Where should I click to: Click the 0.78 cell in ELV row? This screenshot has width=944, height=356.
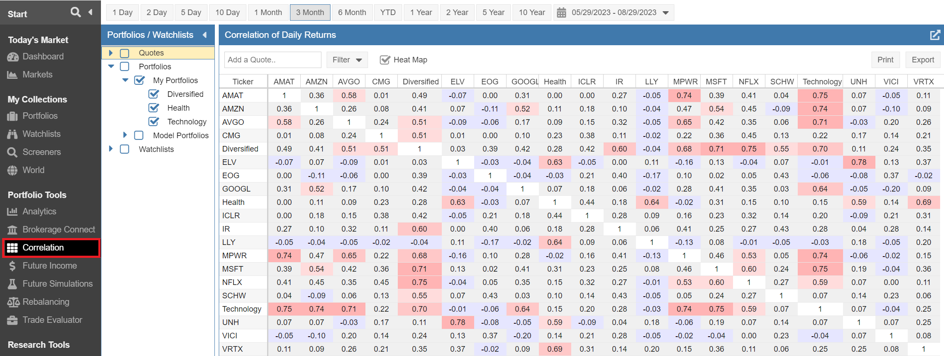pos(859,162)
